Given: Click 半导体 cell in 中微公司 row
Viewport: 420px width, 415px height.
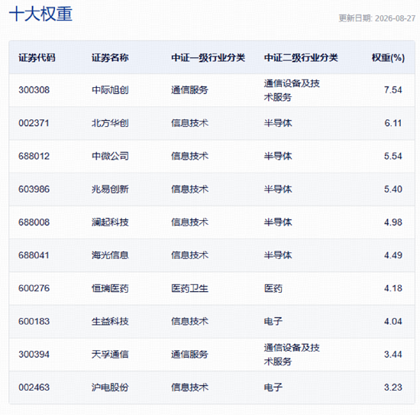Looking at the screenshot, I should tap(278, 156).
